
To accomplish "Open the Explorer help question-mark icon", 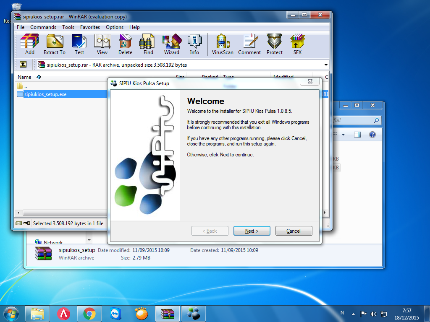I will [x=372, y=135].
